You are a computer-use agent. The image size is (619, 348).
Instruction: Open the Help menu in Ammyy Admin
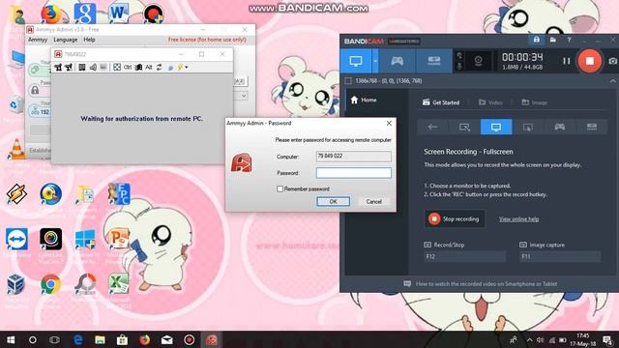[x=89, y=40]
